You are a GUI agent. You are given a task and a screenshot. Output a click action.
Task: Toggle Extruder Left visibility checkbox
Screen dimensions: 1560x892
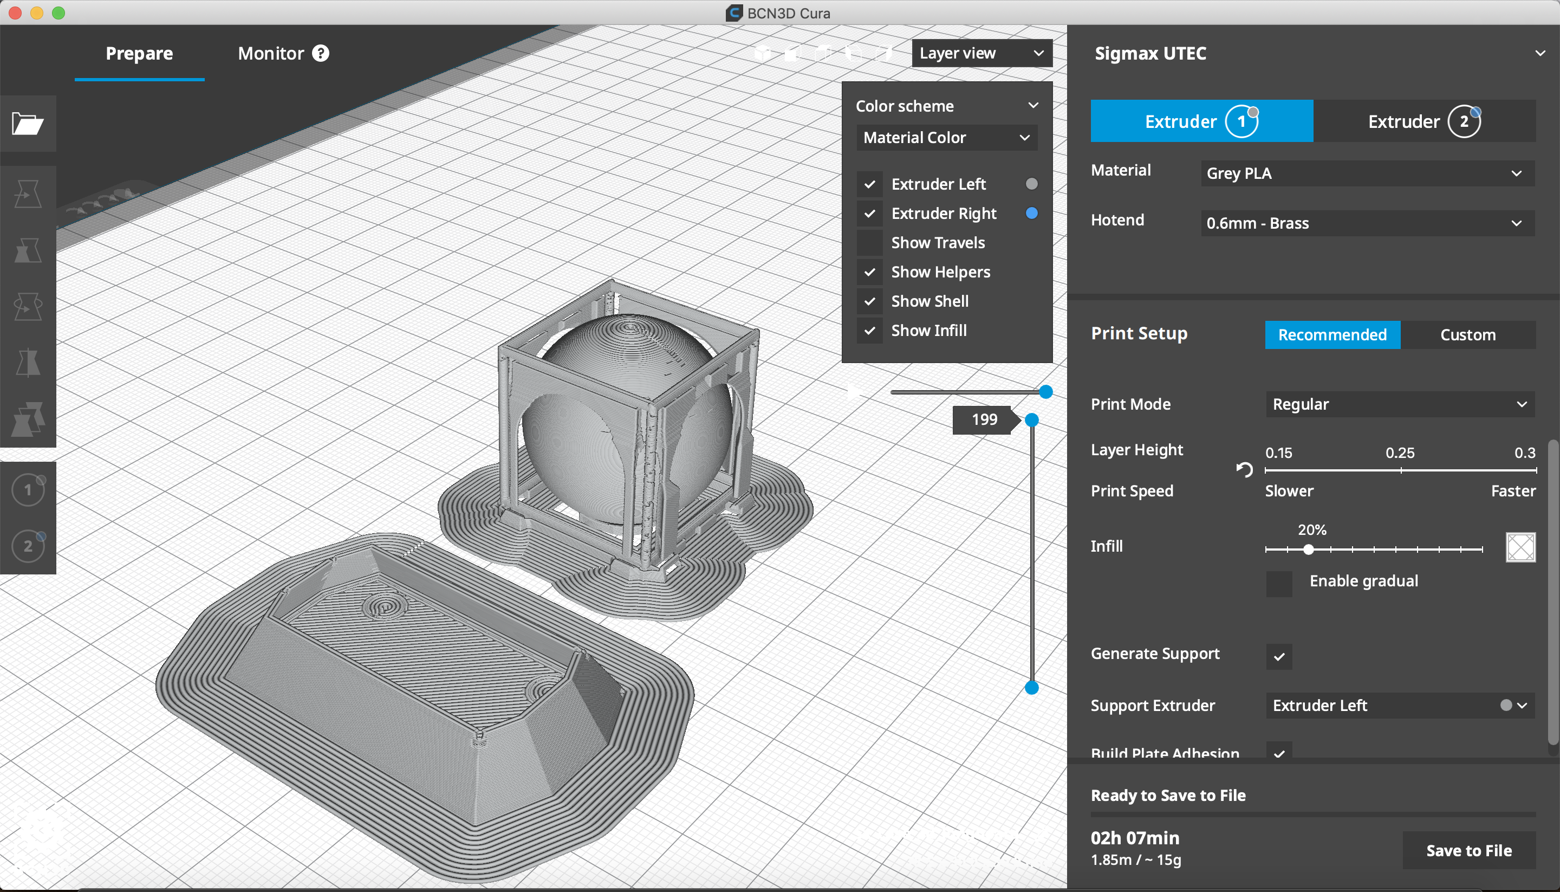(x=869, y=184)
